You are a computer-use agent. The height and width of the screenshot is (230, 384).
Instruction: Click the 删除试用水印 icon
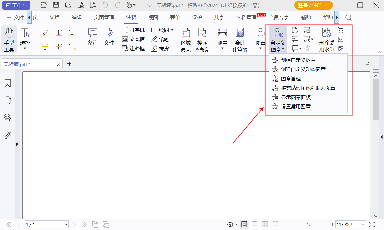tap(326, 39)
